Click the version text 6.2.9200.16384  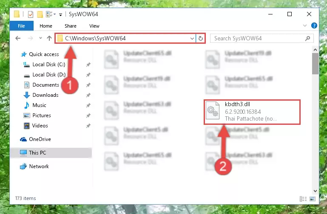pyautogui.click(x=243, y=112)
